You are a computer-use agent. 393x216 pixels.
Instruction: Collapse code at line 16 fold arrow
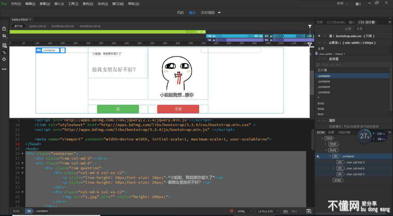point(22,154)
